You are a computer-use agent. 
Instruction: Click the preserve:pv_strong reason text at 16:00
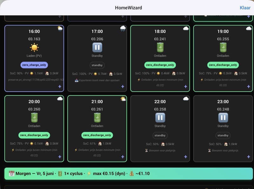coord(36,80)
